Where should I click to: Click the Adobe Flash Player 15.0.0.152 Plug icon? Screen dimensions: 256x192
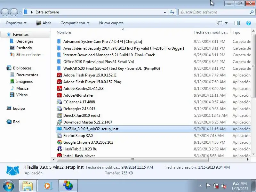point(59,82)
